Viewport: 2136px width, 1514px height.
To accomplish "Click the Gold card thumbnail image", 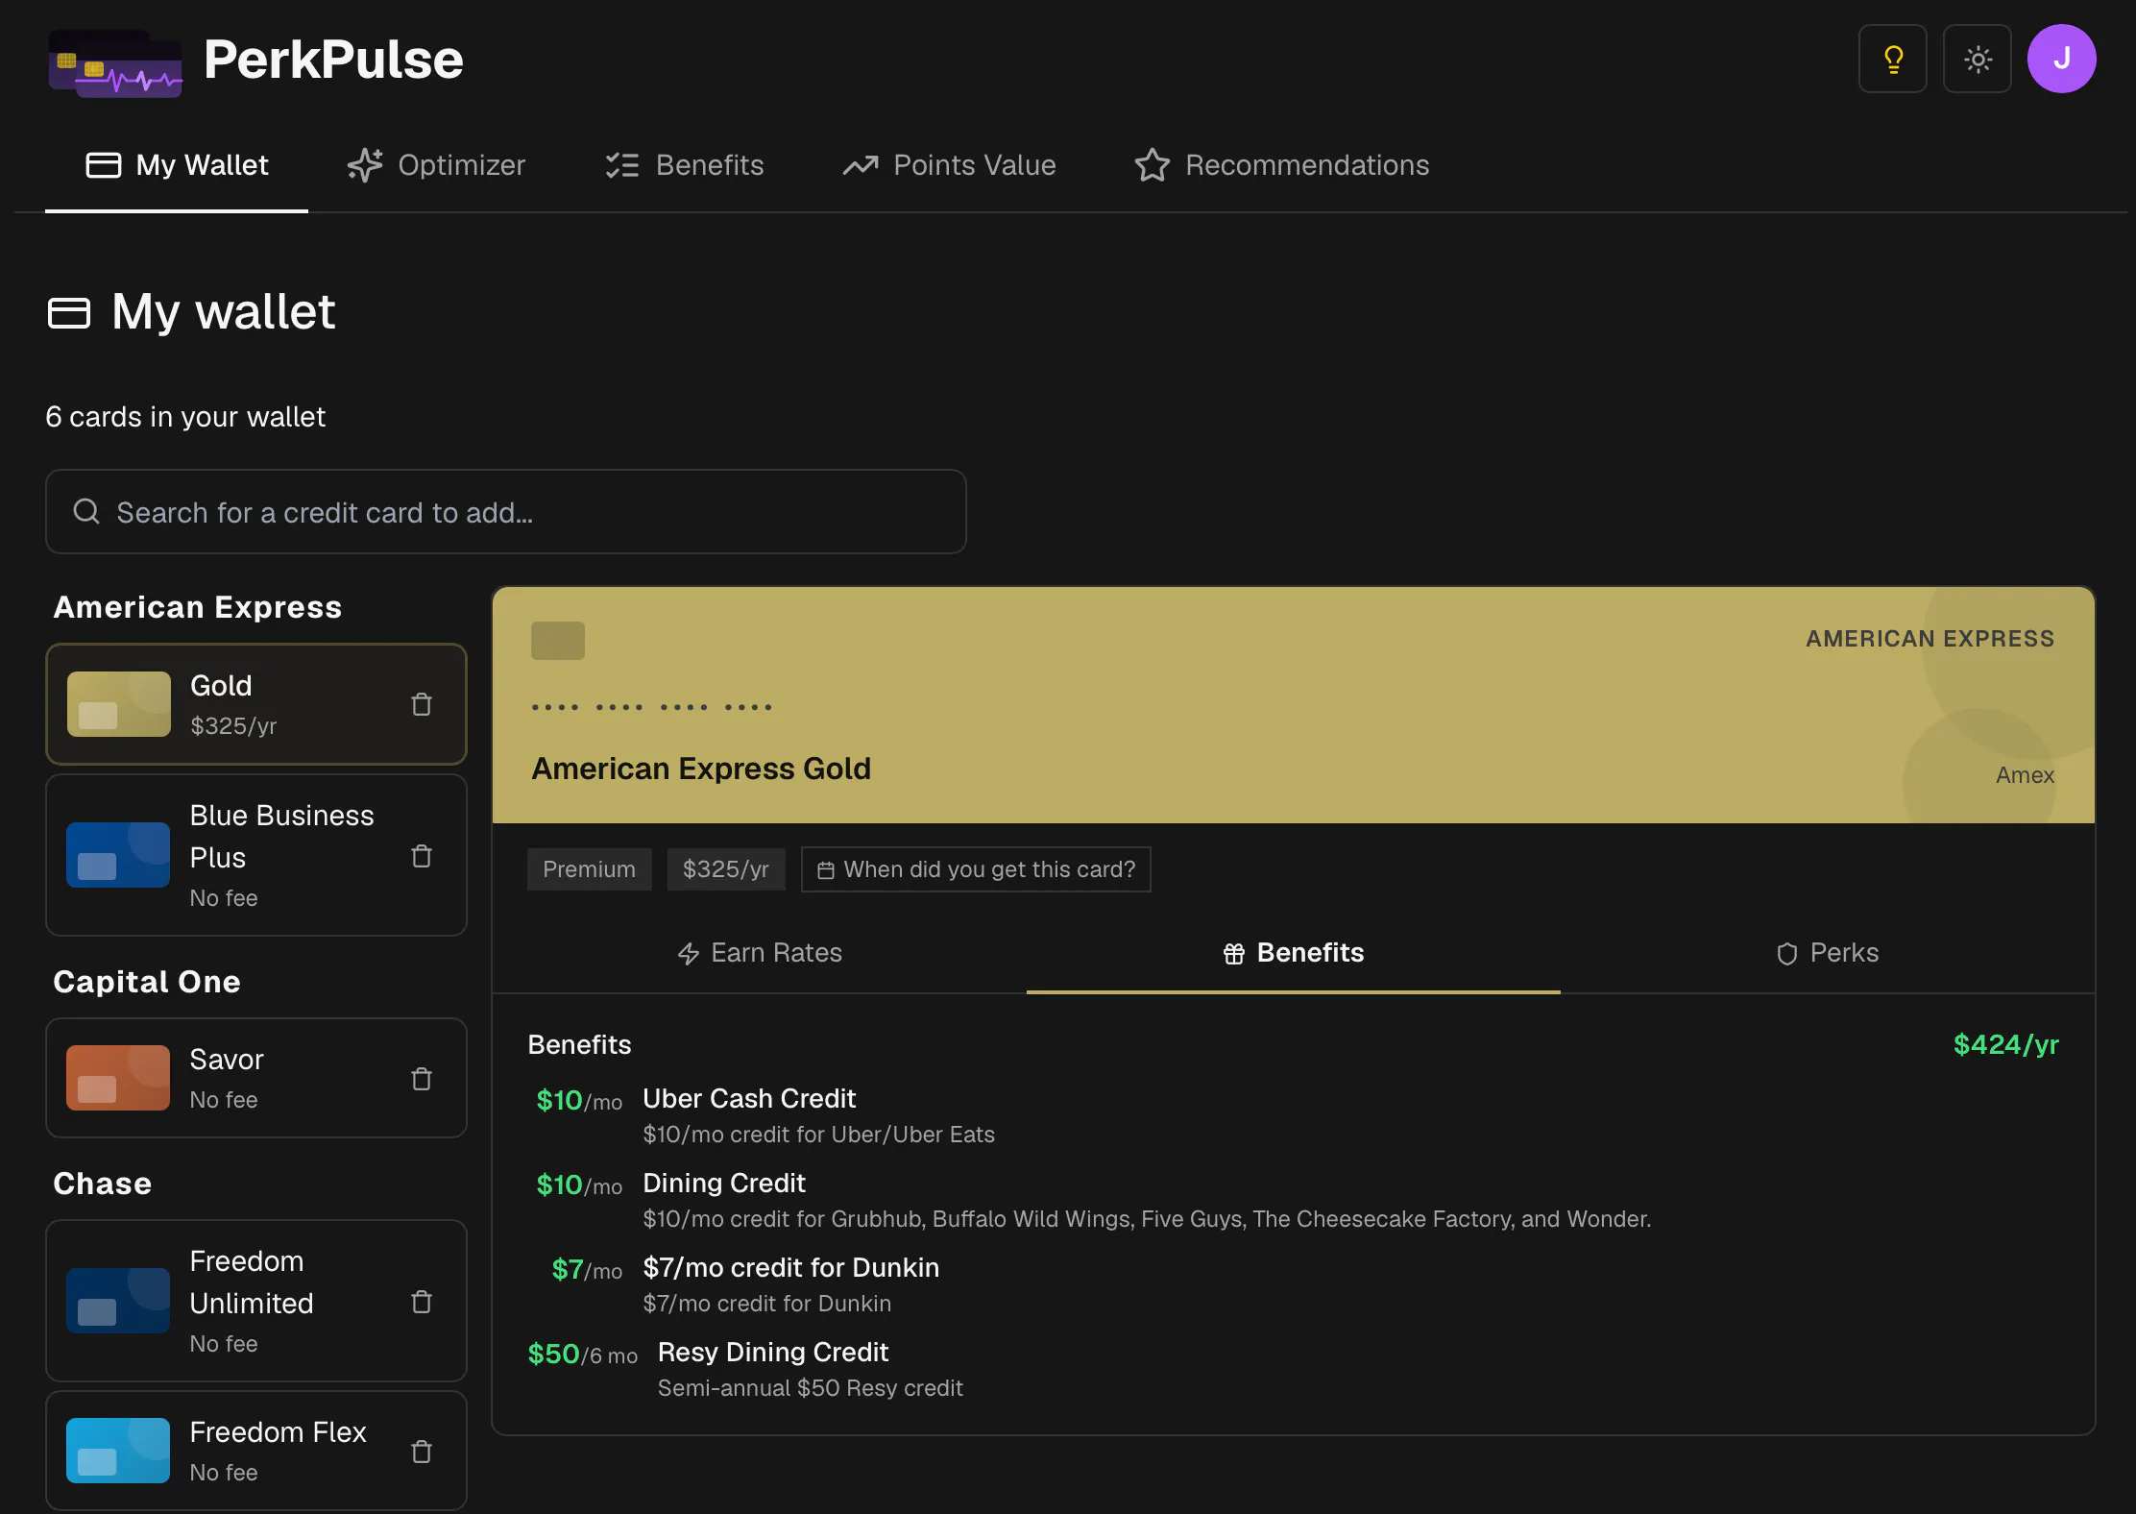I will point(118,704).
